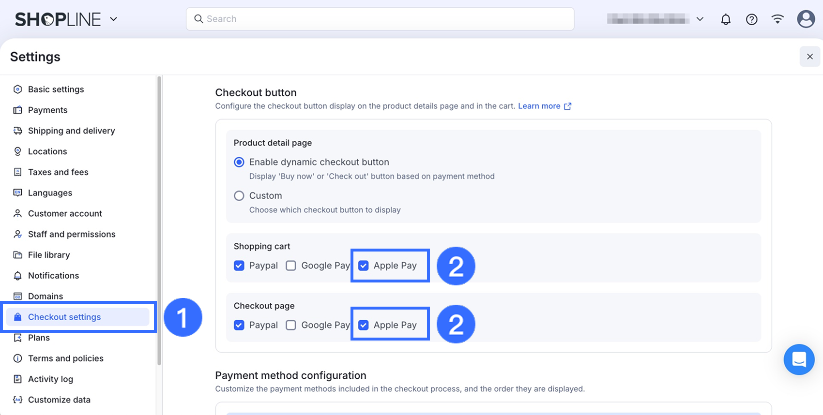Screen dimensions: 823x415
Task: Click the Shipping and delivery truck icon
Action: (x=18, y=131)
